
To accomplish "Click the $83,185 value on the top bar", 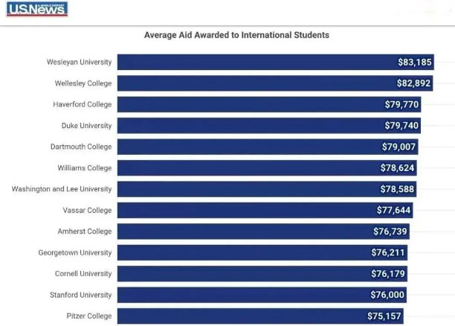I will click(x=413, y=63).
